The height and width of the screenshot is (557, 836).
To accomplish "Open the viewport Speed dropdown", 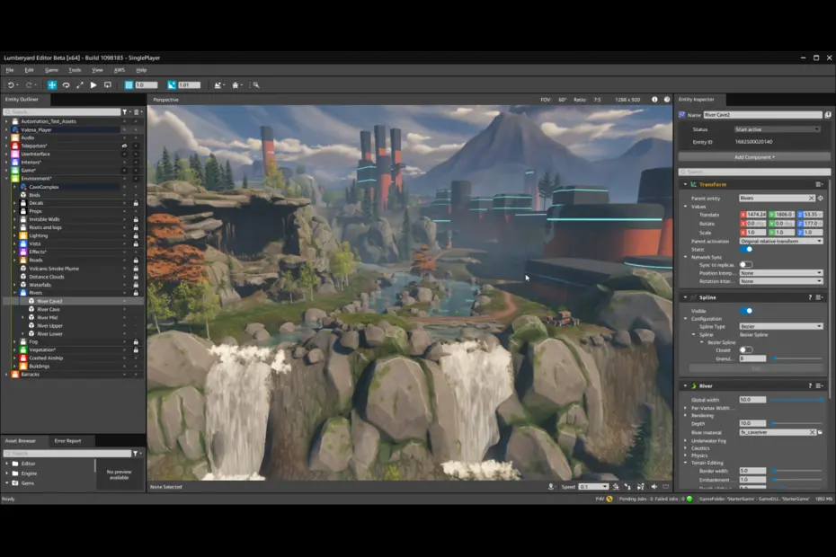I will pos(594,487).
